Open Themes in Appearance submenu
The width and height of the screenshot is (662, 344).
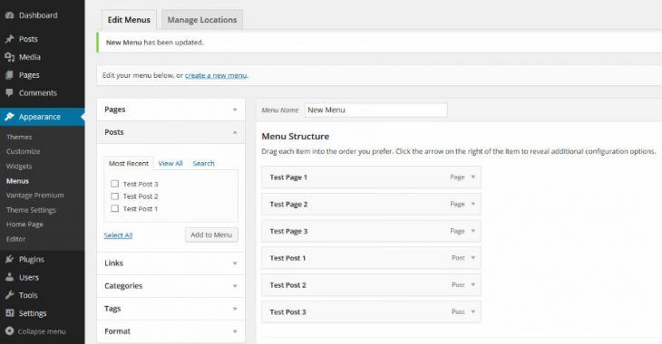point(19,137)
